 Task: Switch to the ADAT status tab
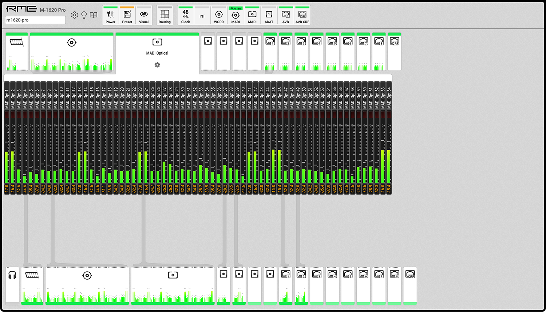click(x=269, y=16)
